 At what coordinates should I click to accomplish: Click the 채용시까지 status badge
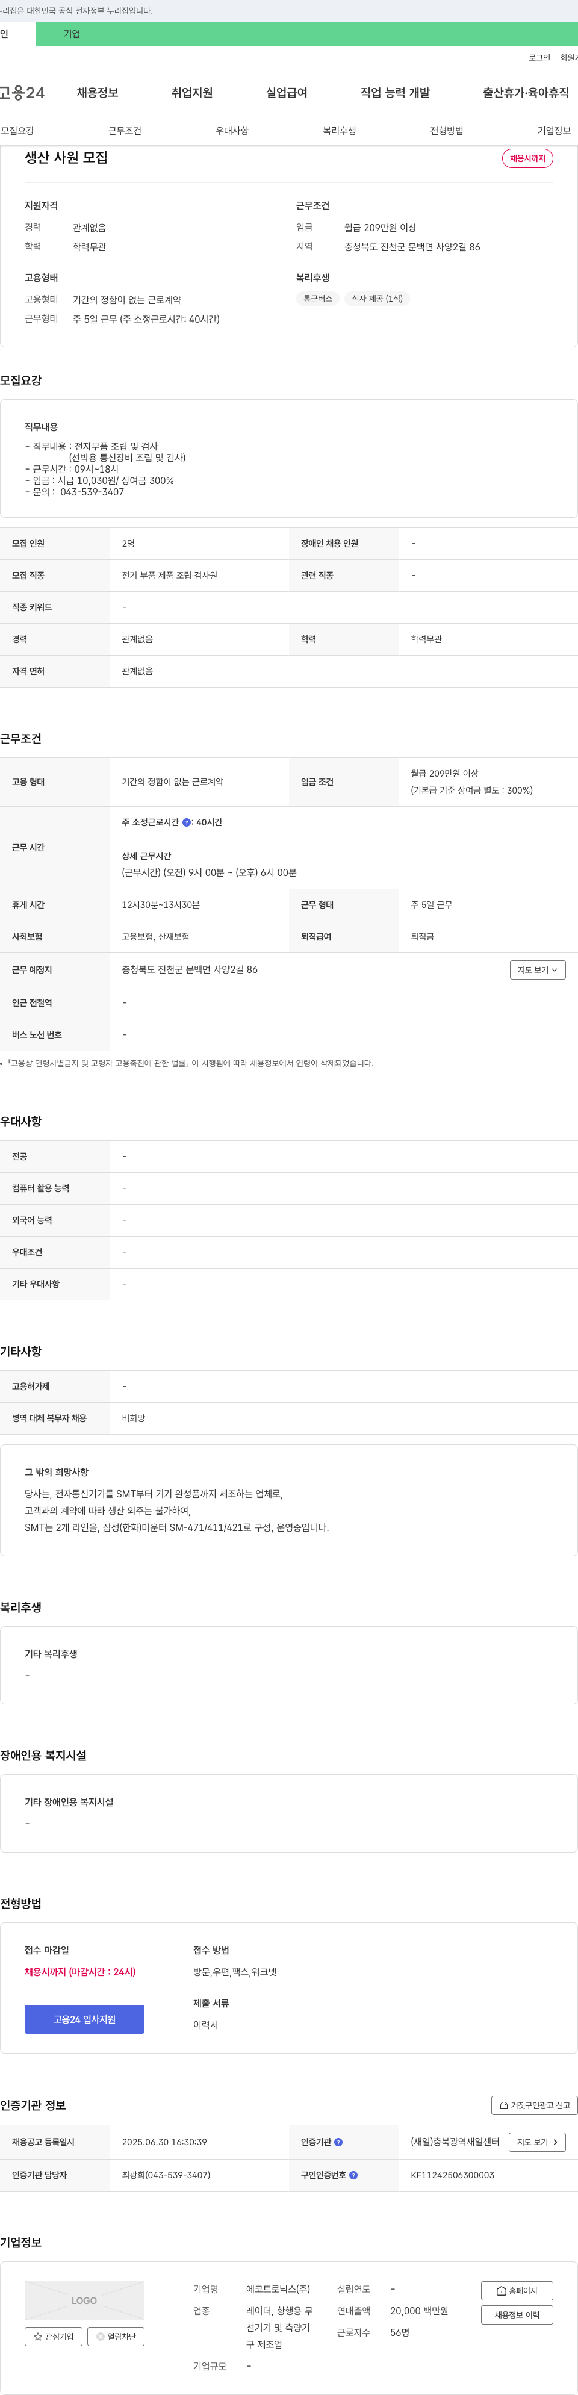528,158
